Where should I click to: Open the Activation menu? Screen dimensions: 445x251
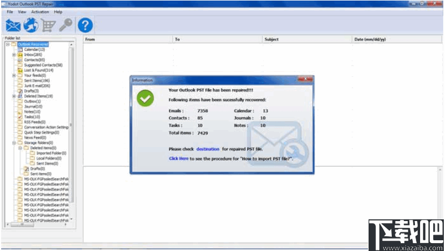40,12
